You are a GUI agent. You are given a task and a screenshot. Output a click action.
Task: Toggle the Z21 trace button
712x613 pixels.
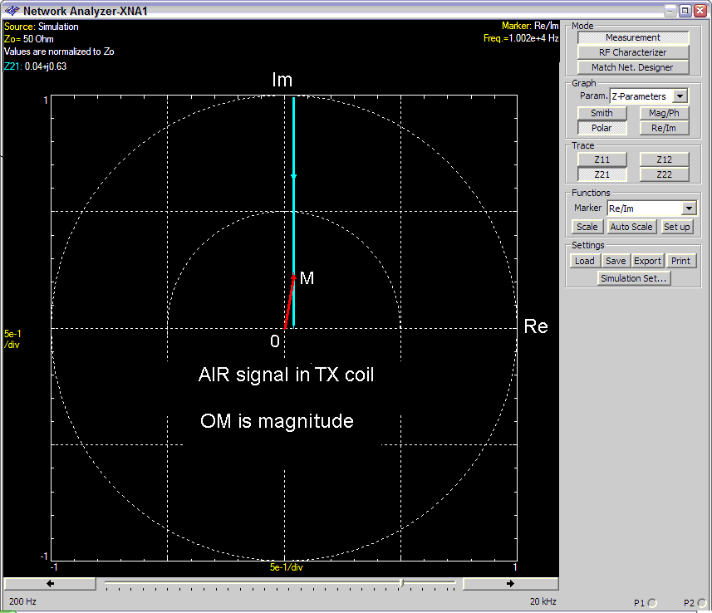tap(602, 174)
